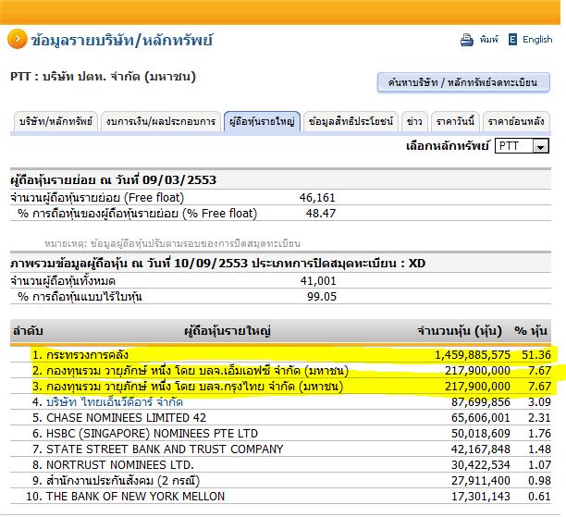
Task: Click THE BANK OF NEW YORK MELLON row
Action: [281, 496]
